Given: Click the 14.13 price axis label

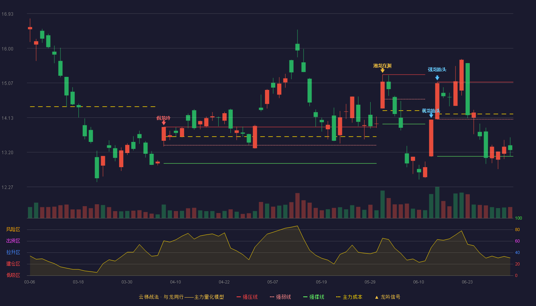Looking at the screenshot, I should tap(7, 118).
